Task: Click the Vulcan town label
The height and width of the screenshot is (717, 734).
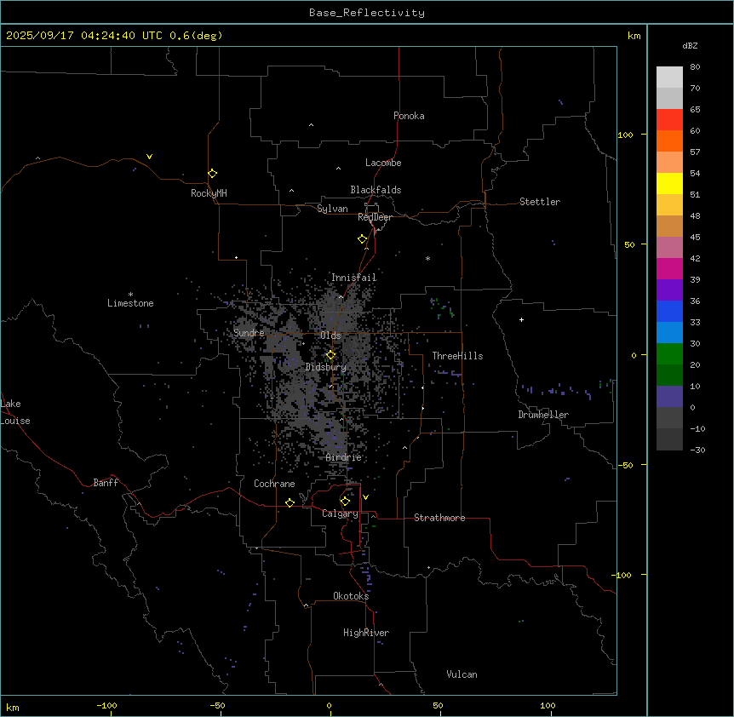Action: click(x=462, y=674)
